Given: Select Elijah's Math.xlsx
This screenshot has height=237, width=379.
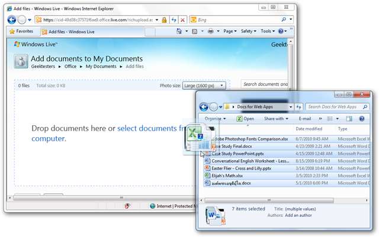Looking at the screenshot, I should [x=287, y=176].
